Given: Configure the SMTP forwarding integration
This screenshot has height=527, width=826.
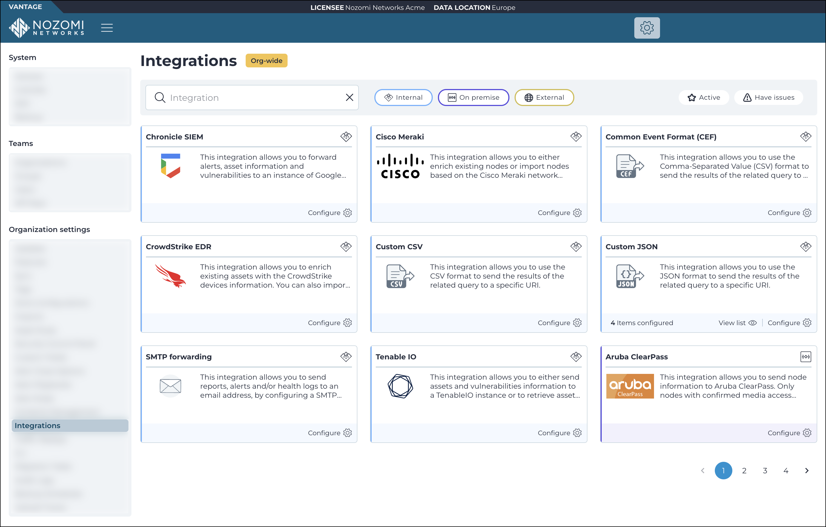Looking at the screenshot, I should (x=330, y=433).
